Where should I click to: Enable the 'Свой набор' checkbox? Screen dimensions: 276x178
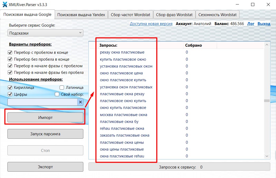click(x=57, y=94)
